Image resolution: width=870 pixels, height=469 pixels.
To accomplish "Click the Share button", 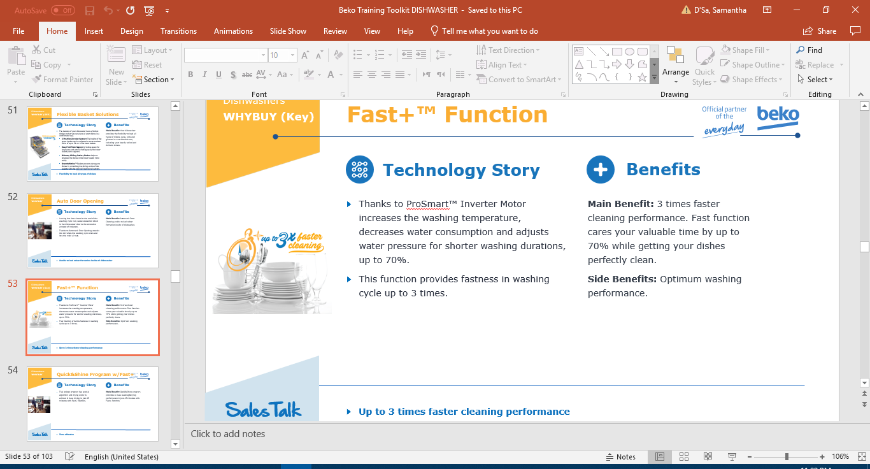I will click(820, 31).
